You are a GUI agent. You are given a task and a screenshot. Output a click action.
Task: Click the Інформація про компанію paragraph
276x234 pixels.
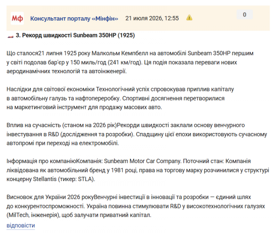[x=138, y=170]
